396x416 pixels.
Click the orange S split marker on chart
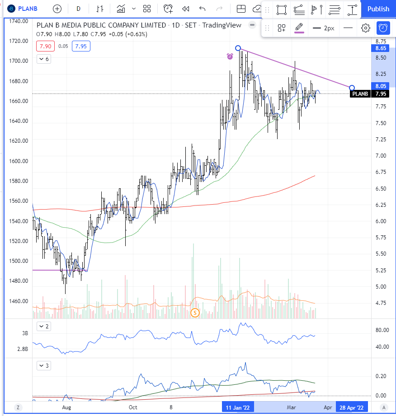point(195,313)
